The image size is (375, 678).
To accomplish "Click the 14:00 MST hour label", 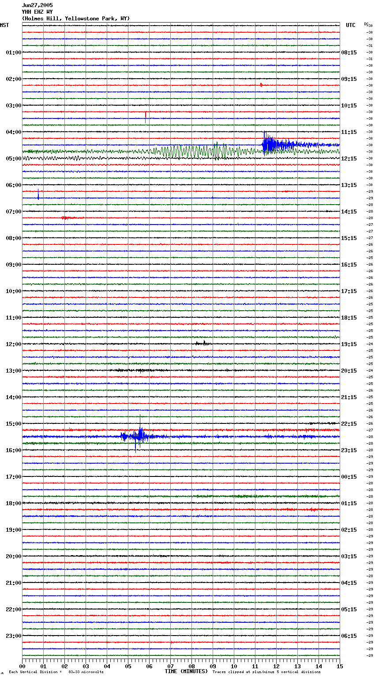I will pyautogui.click(x=14, y=397).
